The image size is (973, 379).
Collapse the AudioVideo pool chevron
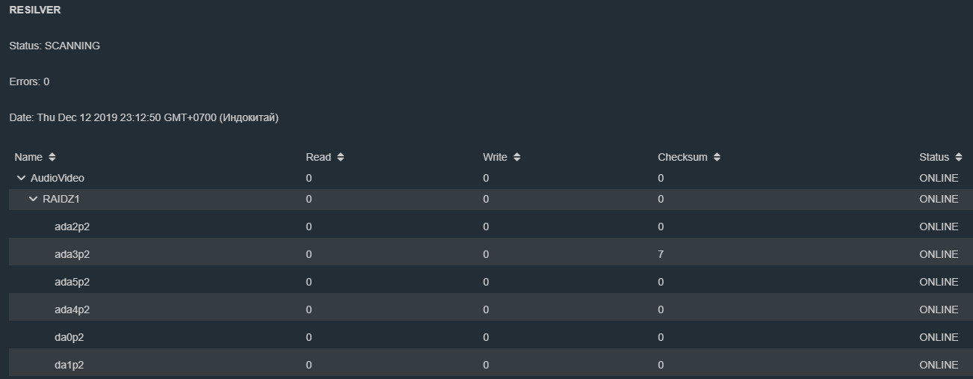21,178
